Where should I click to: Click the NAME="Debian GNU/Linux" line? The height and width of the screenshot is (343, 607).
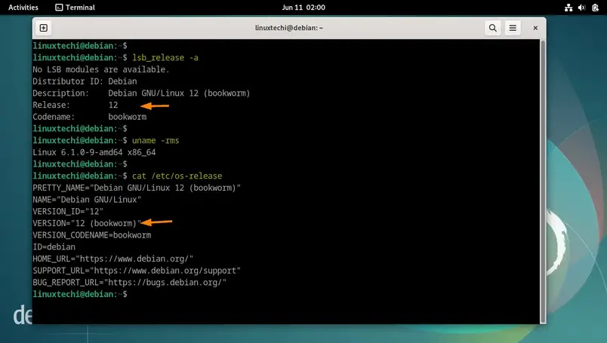87,200
